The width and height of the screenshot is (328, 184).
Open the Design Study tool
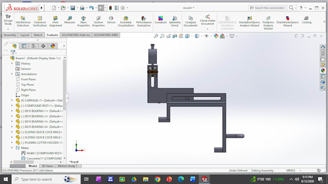tap(8, 20)
